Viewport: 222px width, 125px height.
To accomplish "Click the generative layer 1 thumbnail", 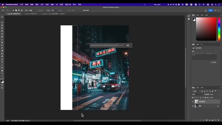I will (x=196, y=102).
